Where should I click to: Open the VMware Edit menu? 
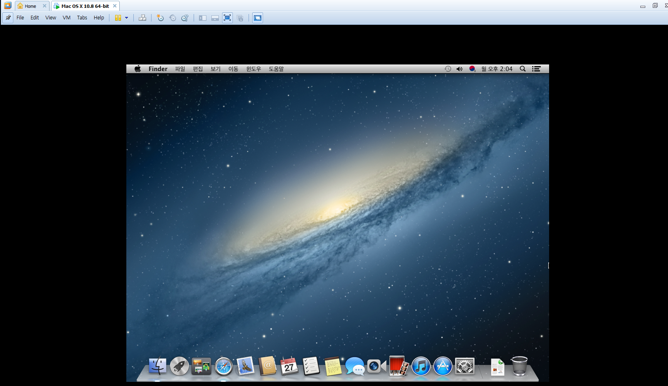[35, 18]
